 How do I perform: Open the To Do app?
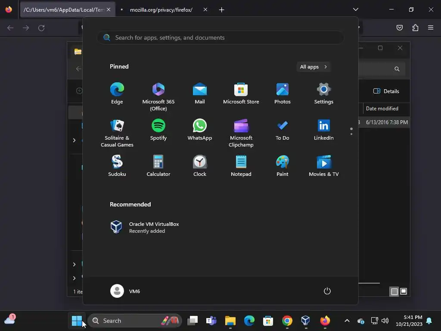click(x=283, y=129)
